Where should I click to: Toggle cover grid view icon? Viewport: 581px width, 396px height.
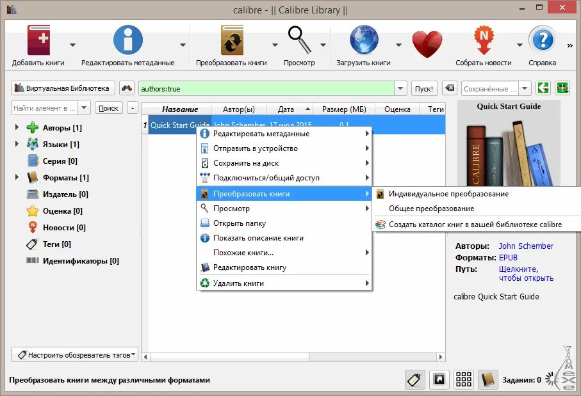point(464,379)
